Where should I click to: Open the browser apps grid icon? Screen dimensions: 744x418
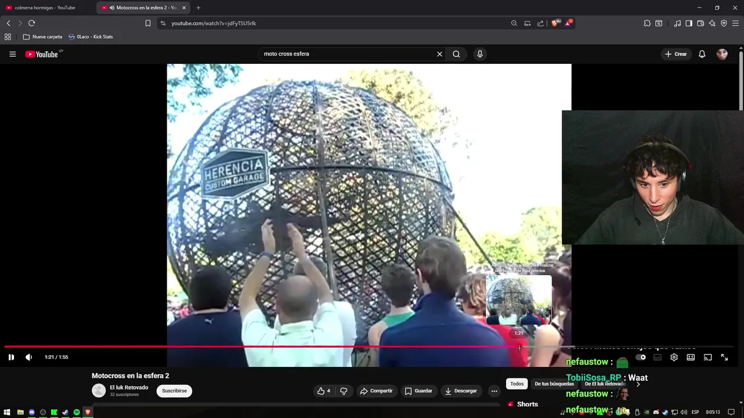pyautogui.click(x=8, y=37)
